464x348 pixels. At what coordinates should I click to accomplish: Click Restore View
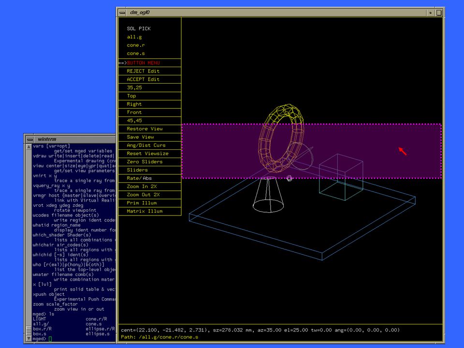[150, 129]
